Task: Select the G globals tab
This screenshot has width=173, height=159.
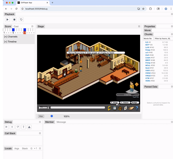Action: [x=31, y=148]
